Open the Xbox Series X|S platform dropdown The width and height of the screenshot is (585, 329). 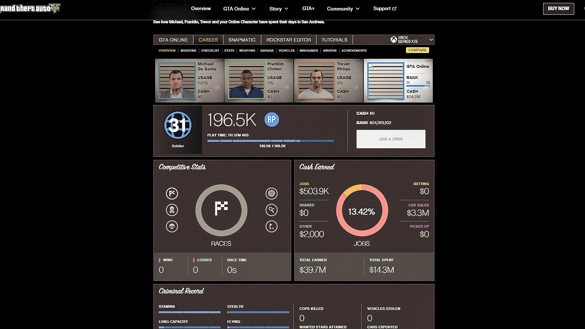coord(412,40)
